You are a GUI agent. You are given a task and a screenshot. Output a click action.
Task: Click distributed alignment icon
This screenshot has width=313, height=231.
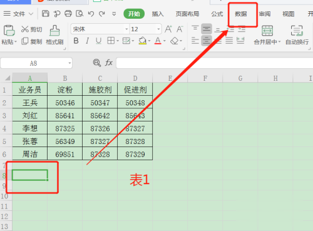(x=240, y=41)
